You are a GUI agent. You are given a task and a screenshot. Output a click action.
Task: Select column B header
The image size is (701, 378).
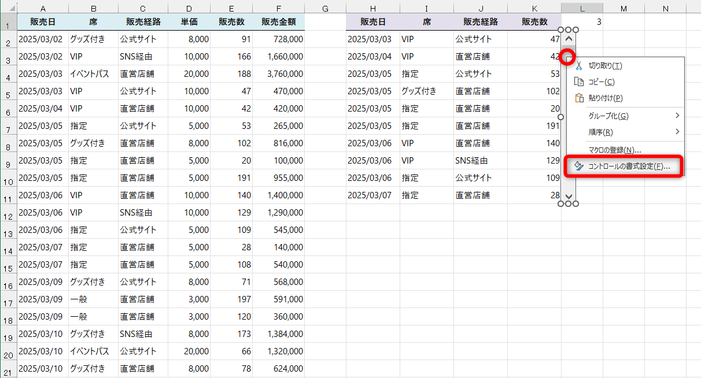coord(93,8)
